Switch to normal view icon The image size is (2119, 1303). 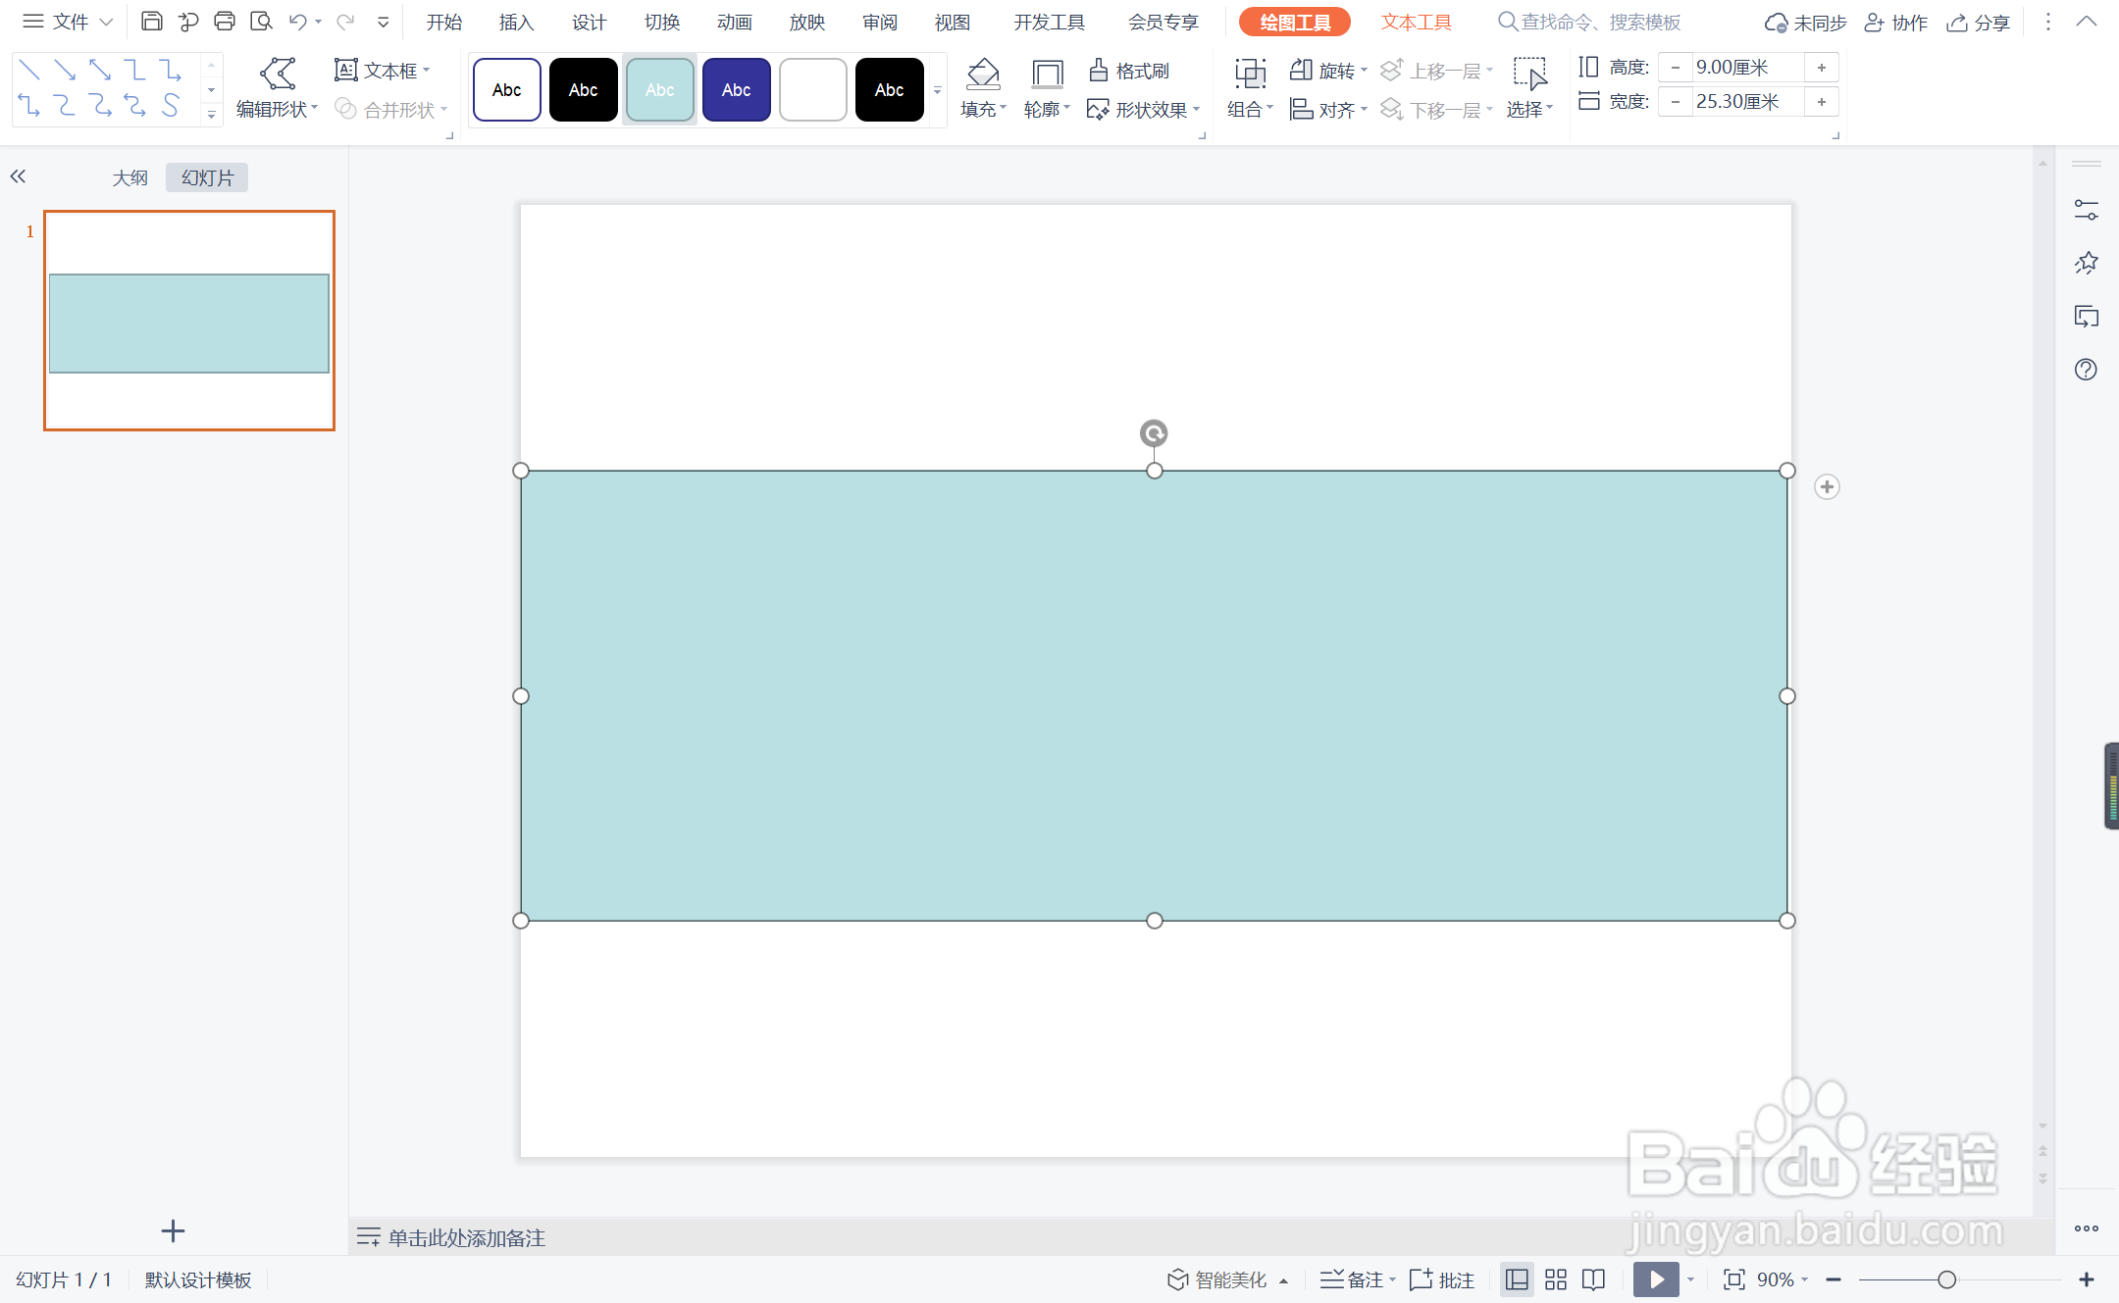coord(1517,1279)
